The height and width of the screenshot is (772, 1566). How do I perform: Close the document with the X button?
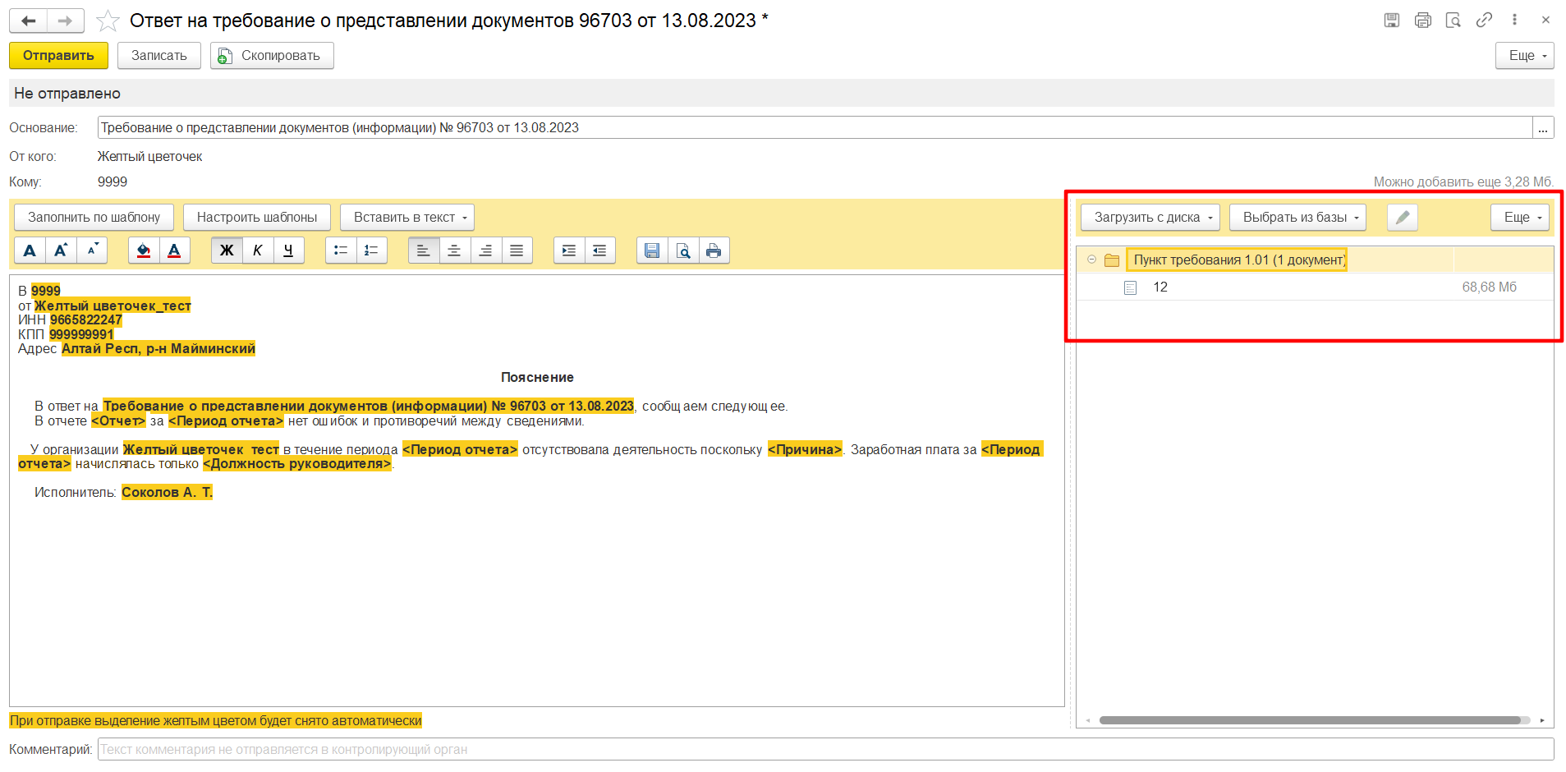click(1545, 20)
